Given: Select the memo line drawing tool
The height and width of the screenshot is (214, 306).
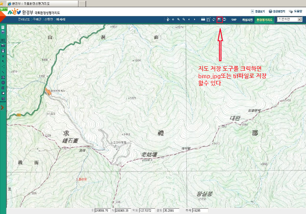Looking at the screenshot, I should coord(3,72).
